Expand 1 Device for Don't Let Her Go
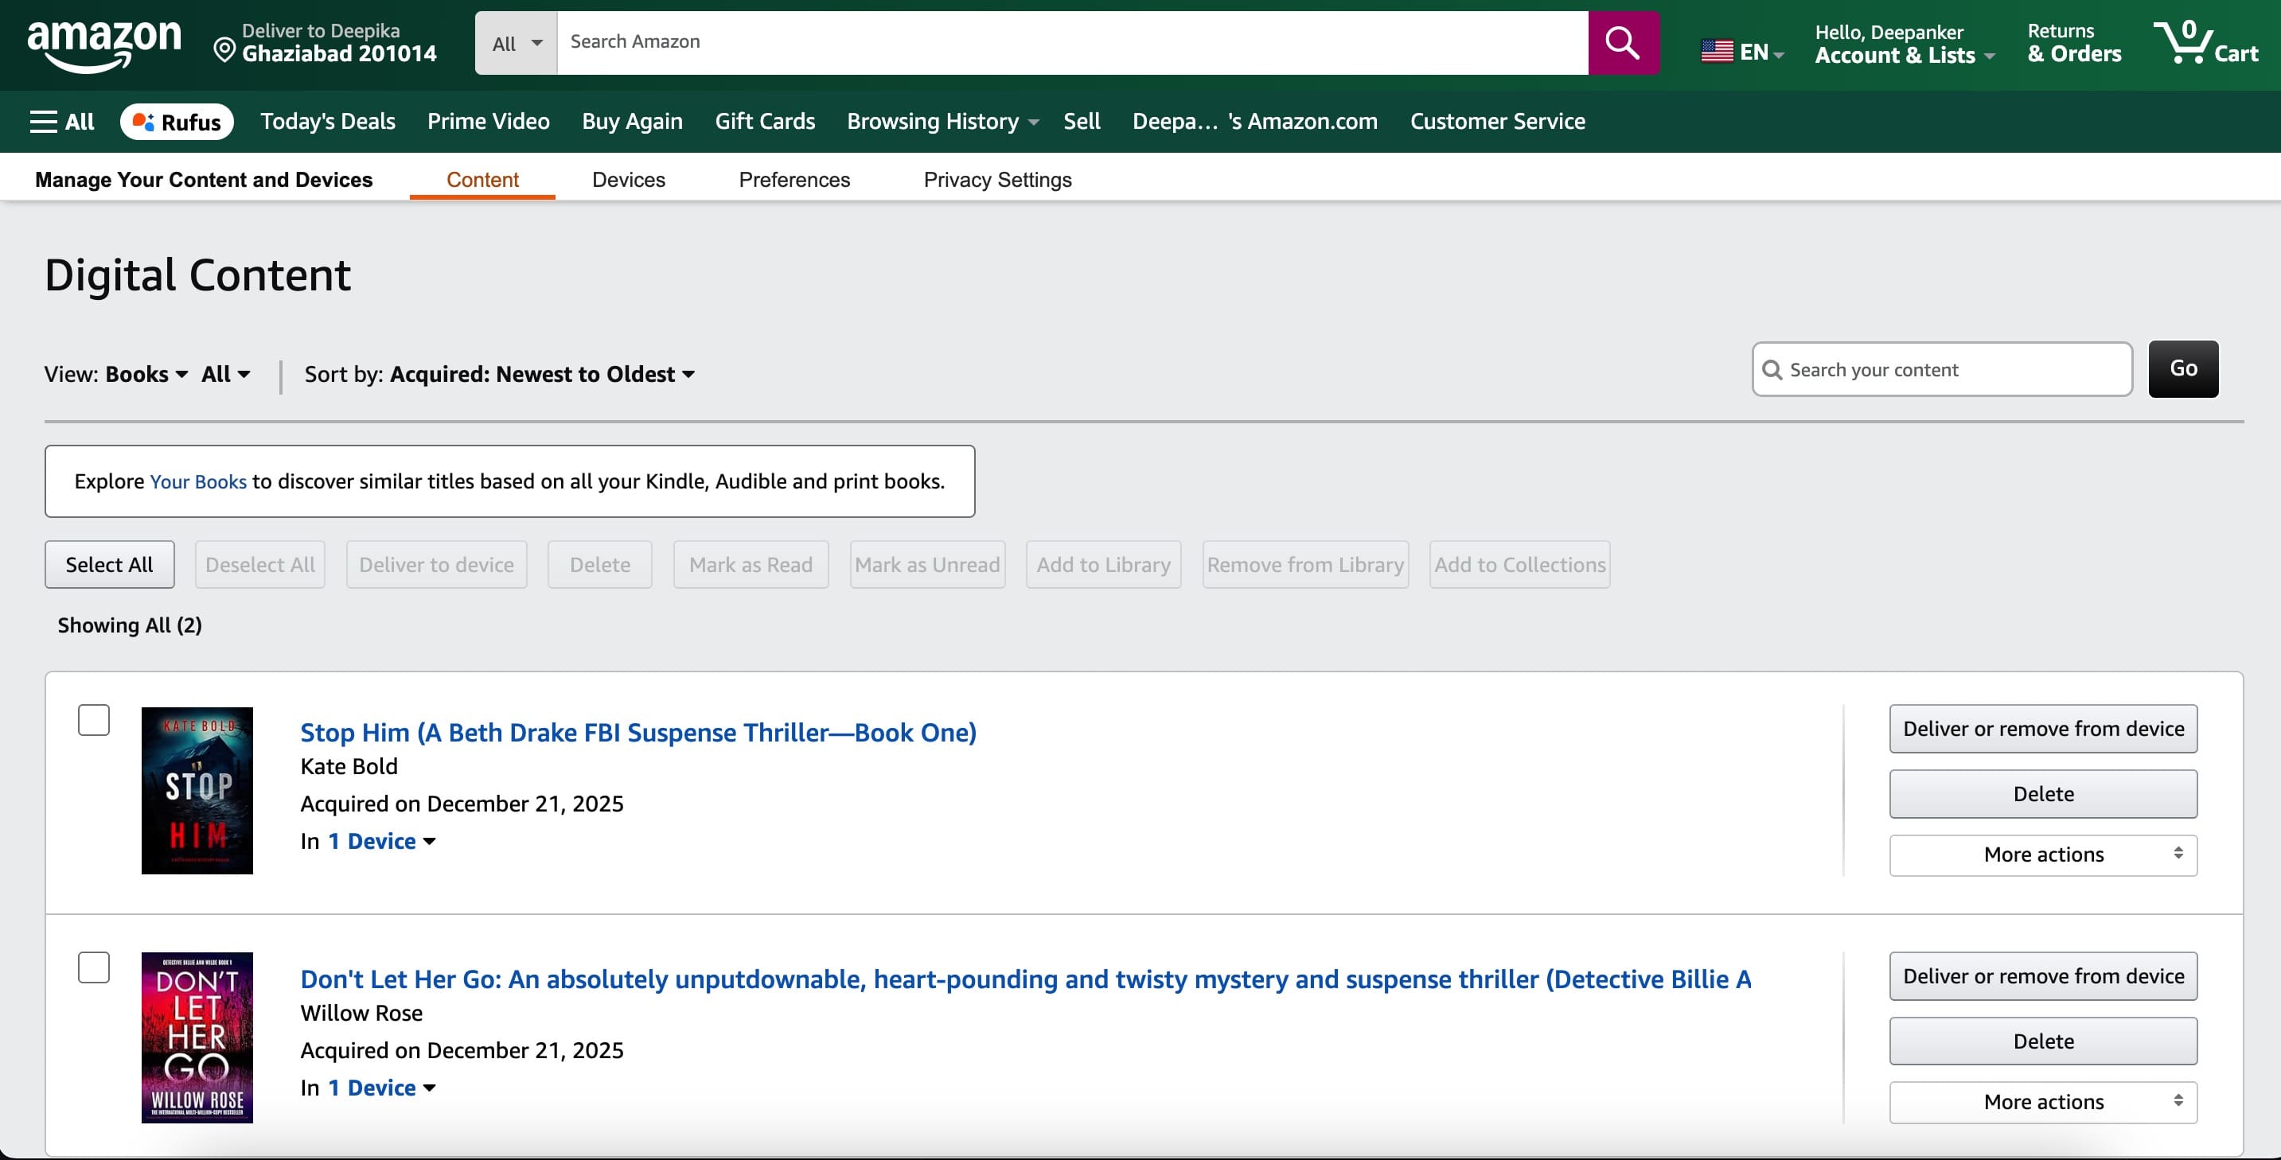The width and height of the screenshot is (2281, 1160). tap(382, 1088)
